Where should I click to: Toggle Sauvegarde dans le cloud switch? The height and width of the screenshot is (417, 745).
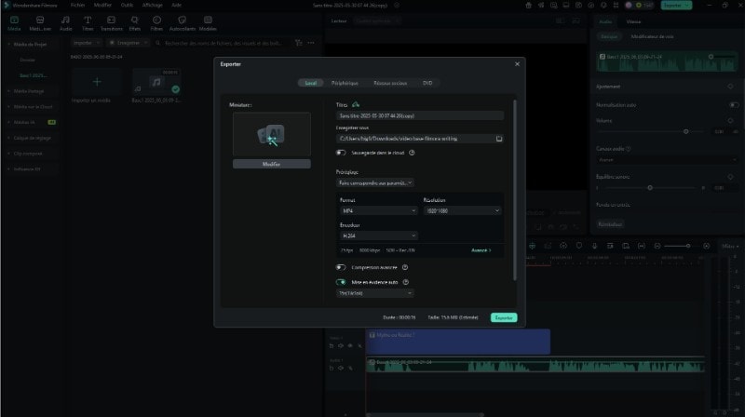341,153
